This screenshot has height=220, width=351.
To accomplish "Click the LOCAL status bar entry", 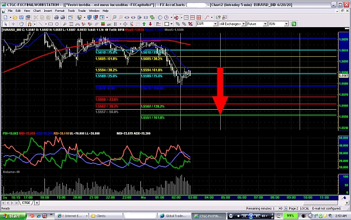I will (304, 209).
